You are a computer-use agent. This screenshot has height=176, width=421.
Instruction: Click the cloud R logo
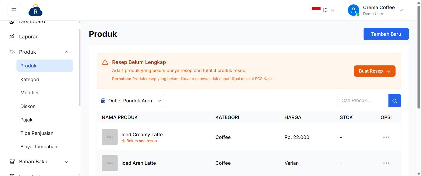point(35,10)
